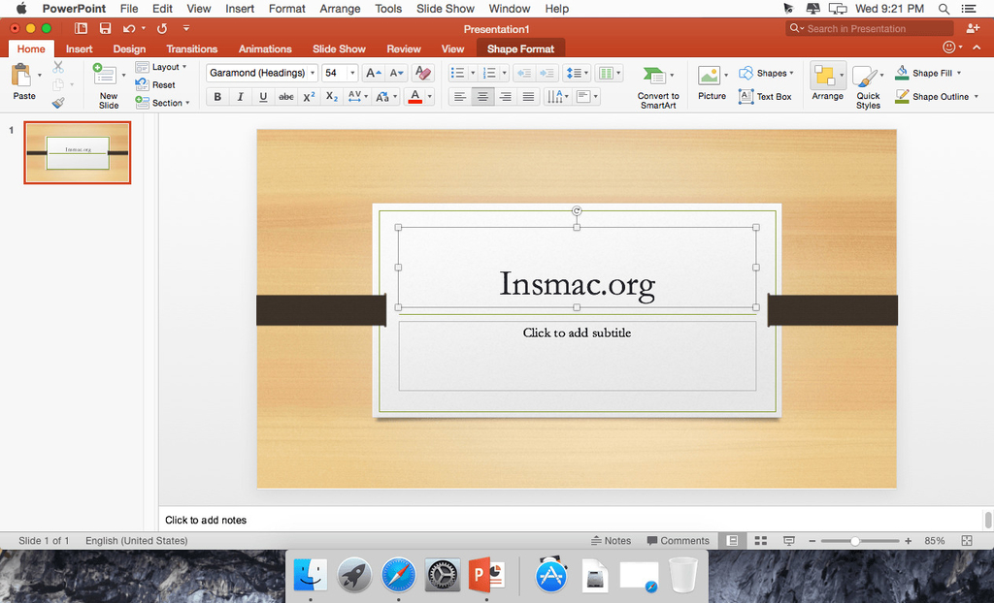994x603 pixels.
Task: Click the Comments button in status bar
Action: coord(678,541)
